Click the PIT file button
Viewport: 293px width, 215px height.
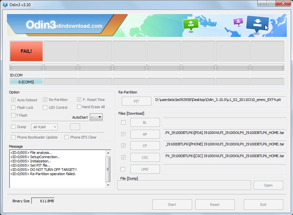137,101
